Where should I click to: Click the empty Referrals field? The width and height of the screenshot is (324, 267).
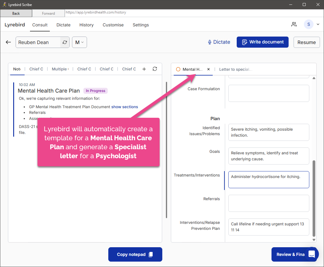[x=268, y=203]
